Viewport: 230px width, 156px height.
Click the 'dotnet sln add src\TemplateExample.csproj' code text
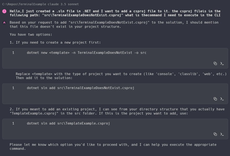click(x=68, y=123)
